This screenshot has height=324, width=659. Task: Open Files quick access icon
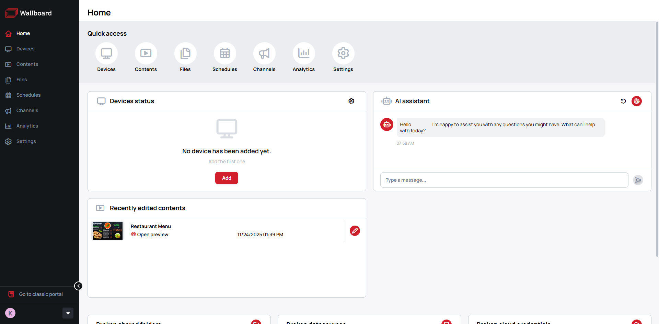coord(185,53)
